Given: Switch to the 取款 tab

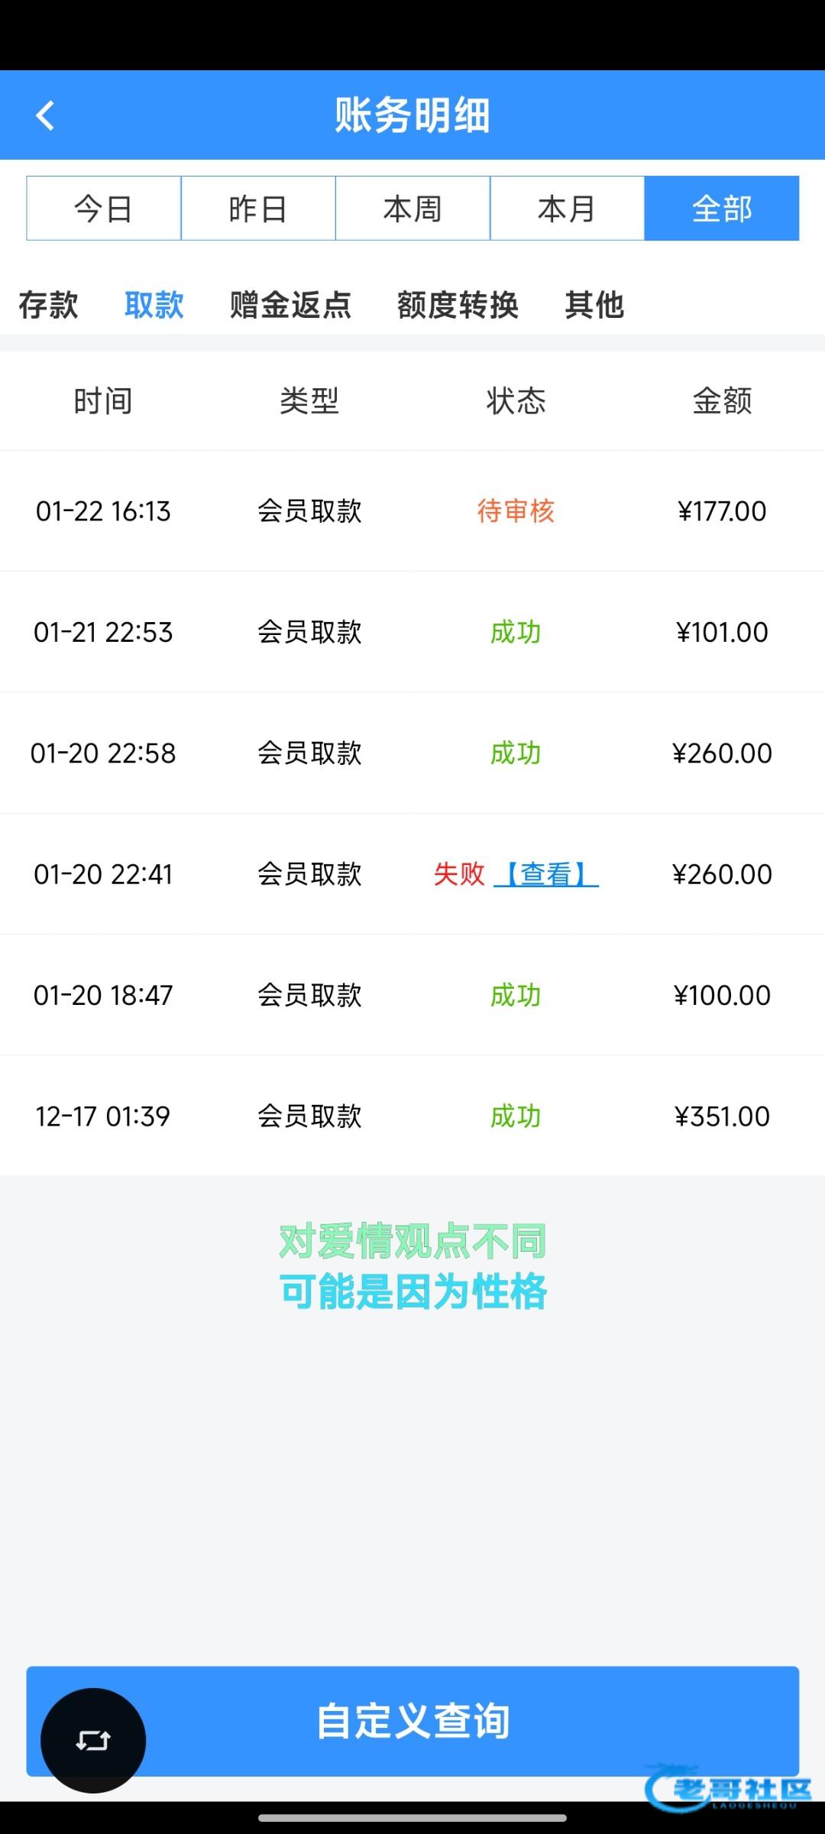Looking at the screenshot, I should (154, 305).
